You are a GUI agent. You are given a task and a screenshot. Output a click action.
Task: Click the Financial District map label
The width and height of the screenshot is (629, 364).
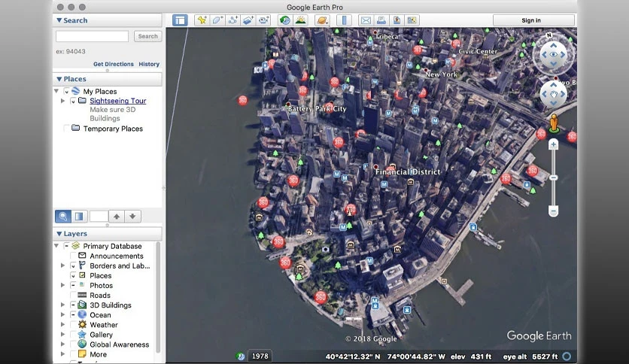click(408, 172)
